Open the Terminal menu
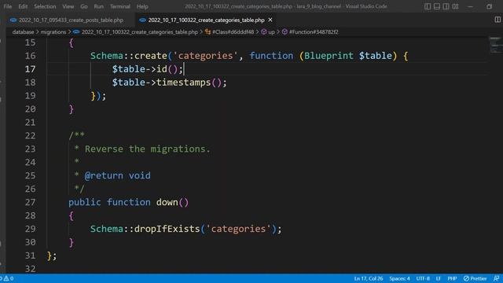503x283 pixels. [x=120, y=6]
